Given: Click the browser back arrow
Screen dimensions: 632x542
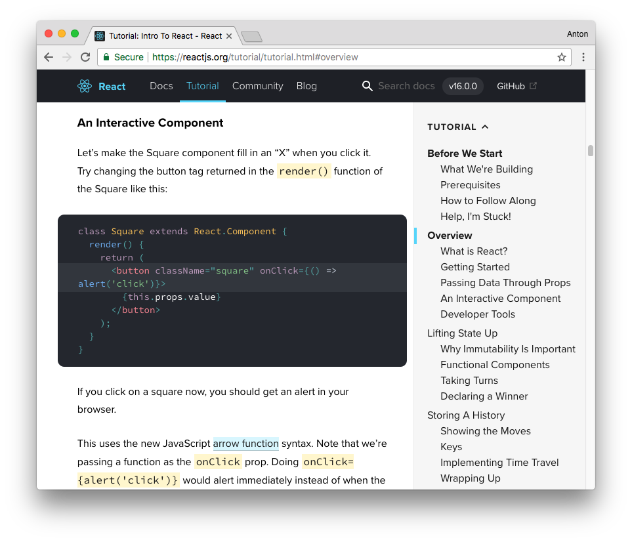Looking at the screenshot, I should (x=49, y=57).
